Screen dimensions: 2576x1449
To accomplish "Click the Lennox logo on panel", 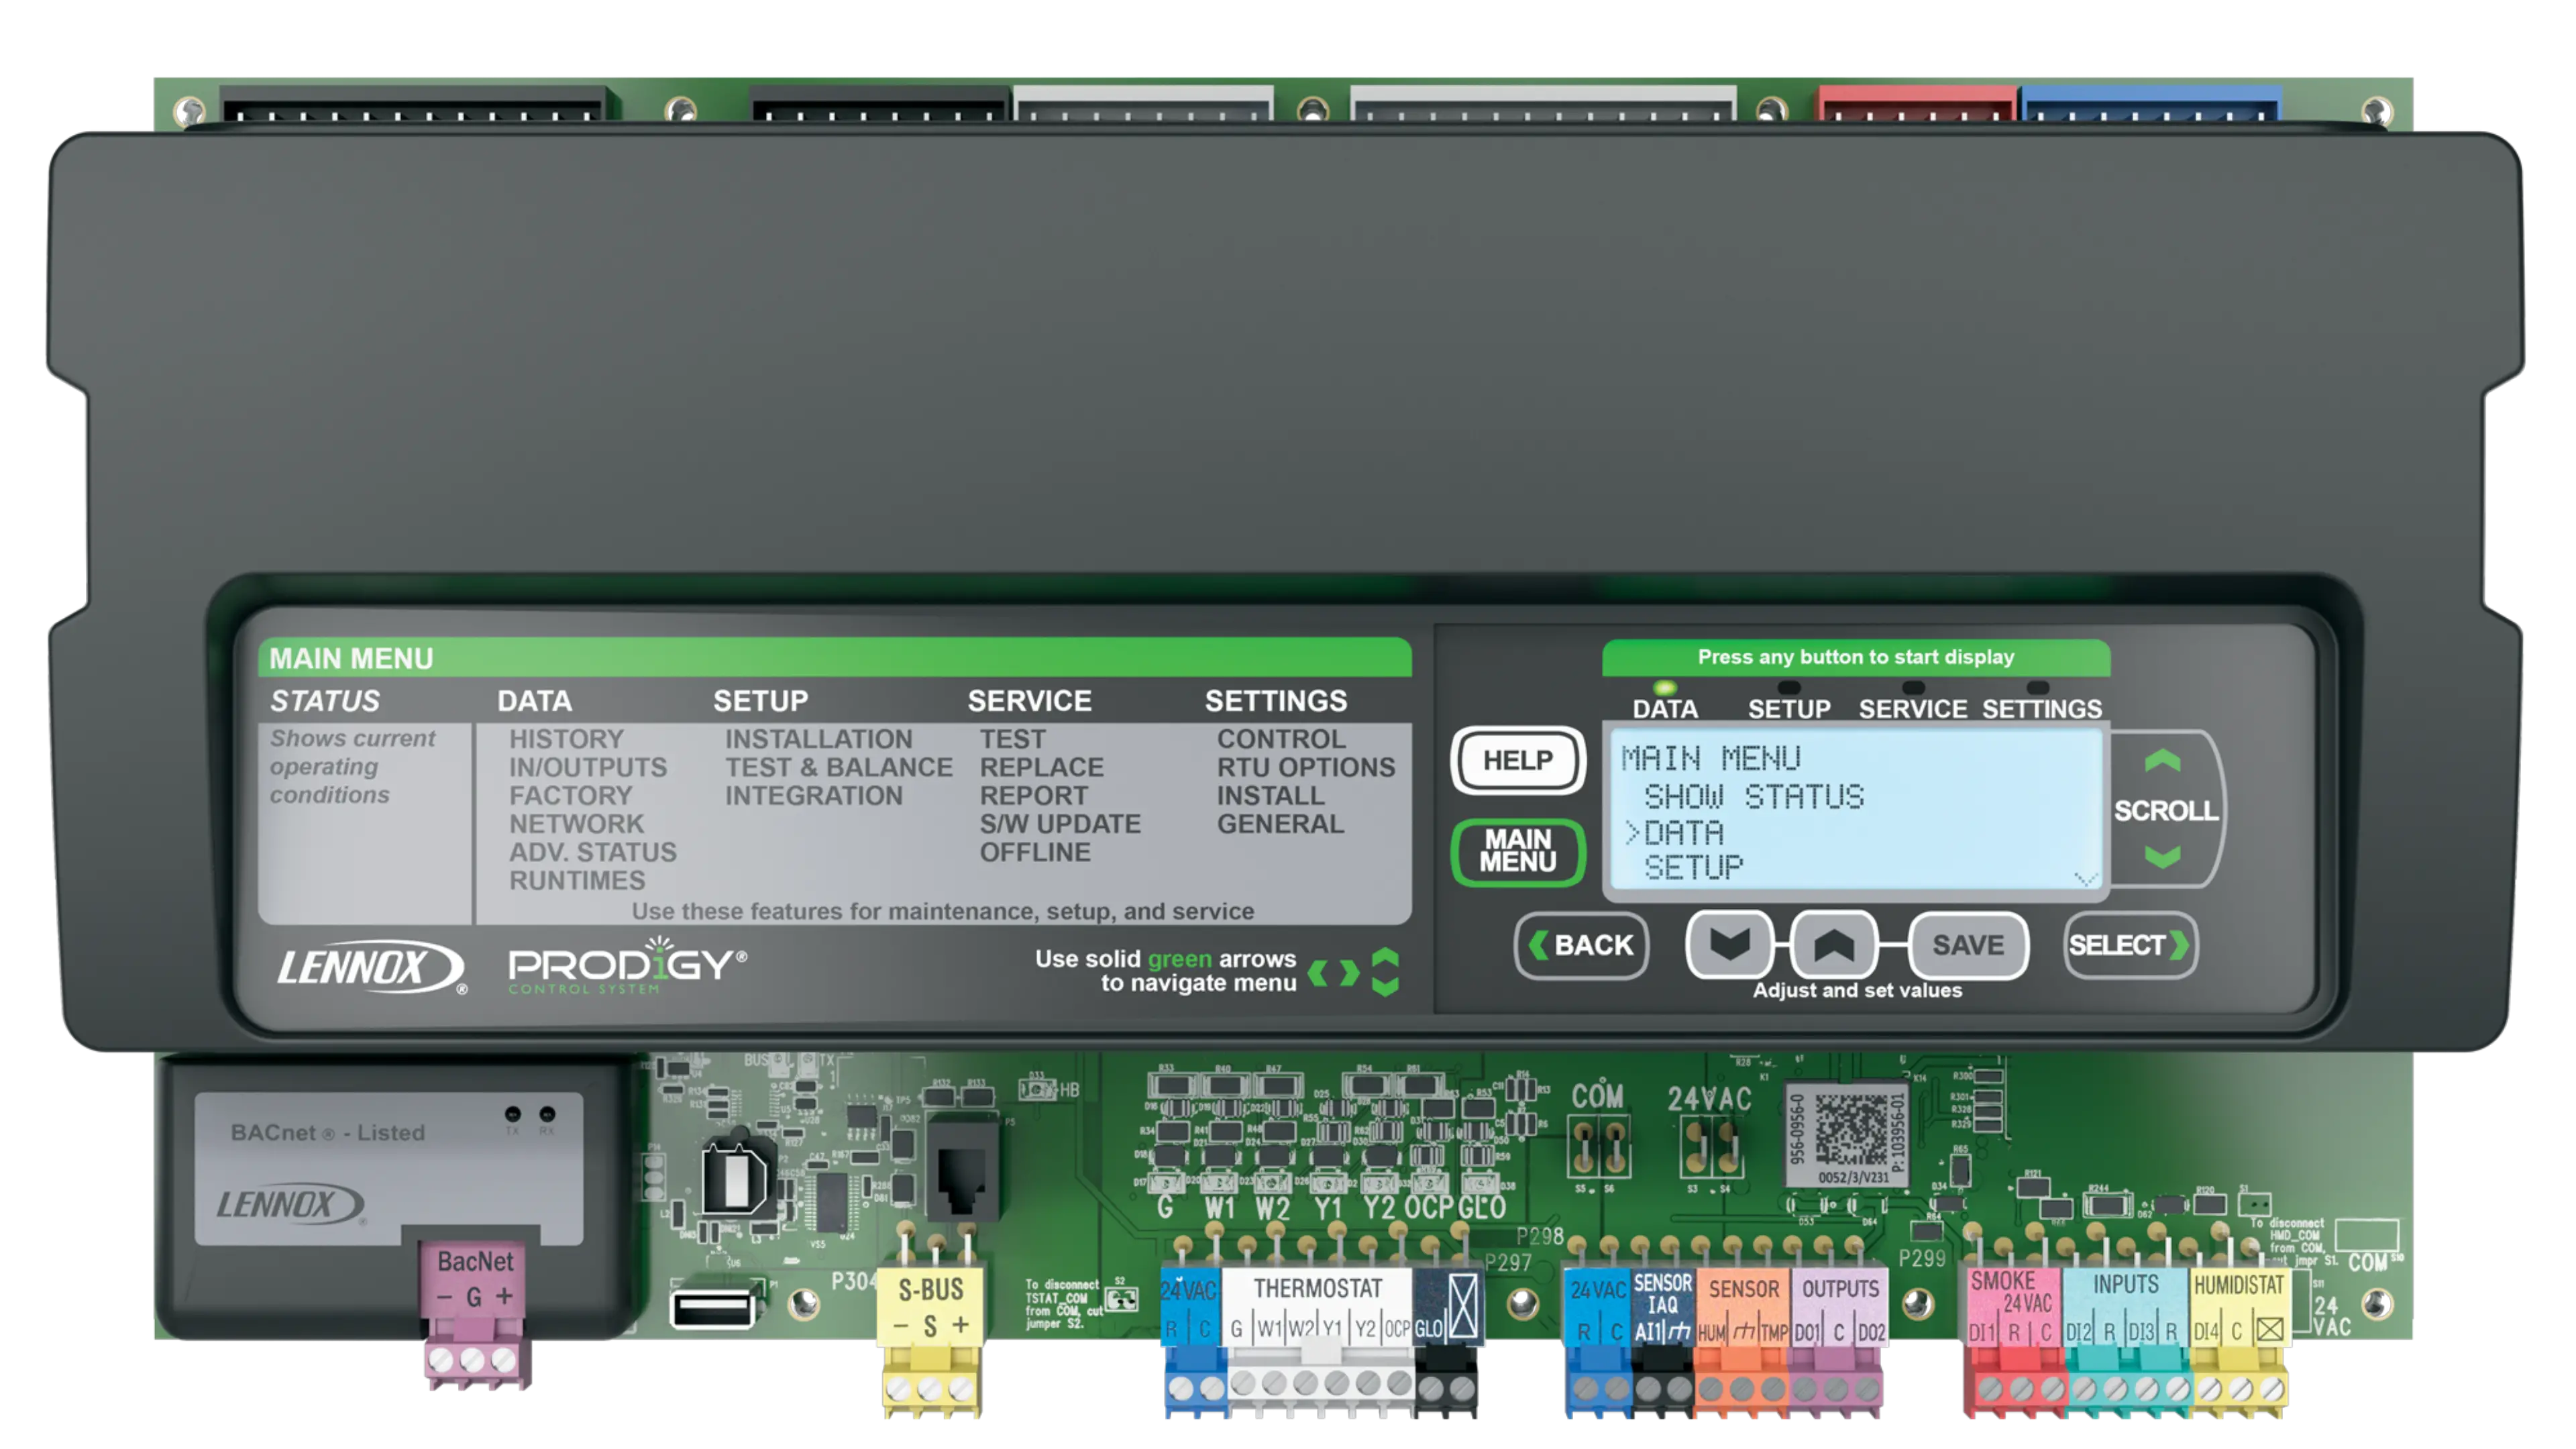I will coord(370,967).
